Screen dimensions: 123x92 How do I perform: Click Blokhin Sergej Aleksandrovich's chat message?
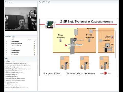point(18,69)
